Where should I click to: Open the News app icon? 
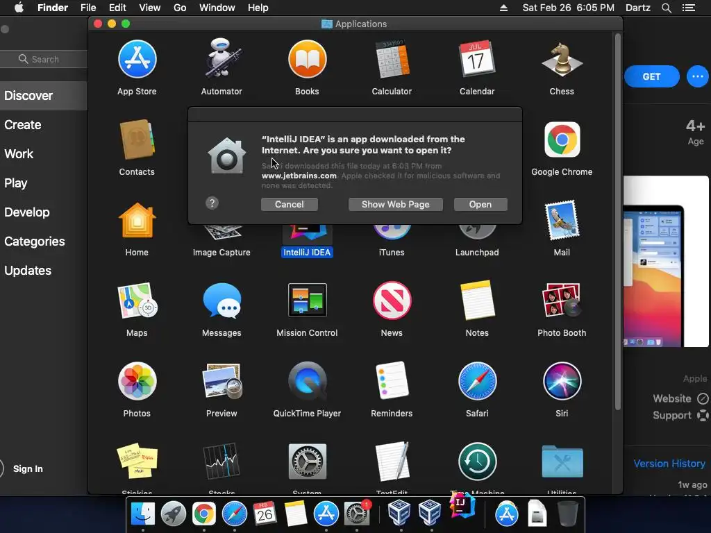pyautogui.click(x=392, y=301)
